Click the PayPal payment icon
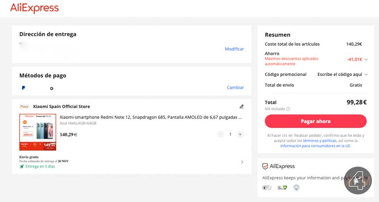The width and height of the screenshot is (379, 202). (x=23, y=88)
